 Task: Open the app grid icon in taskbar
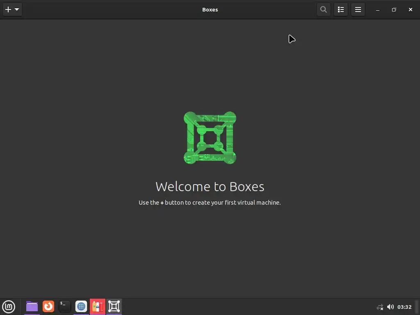coord(81,306)
